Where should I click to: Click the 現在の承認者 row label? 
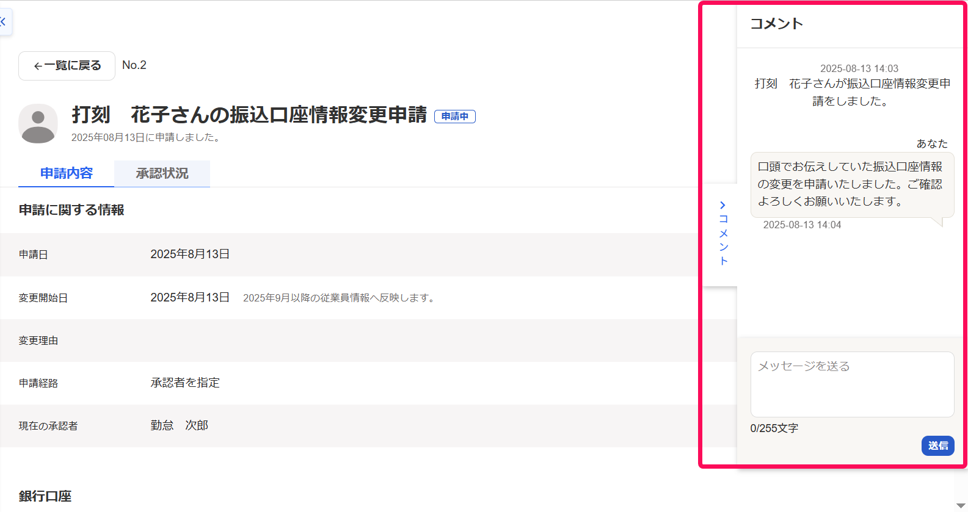48,426
